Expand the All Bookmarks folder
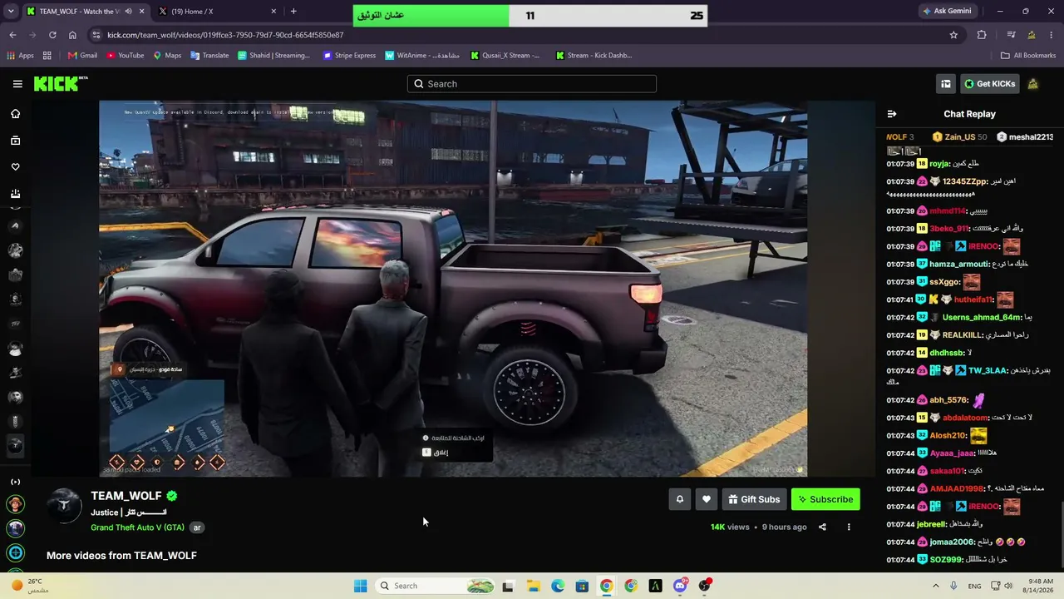The width and height of the screenshot is (1064, 599). tap(1028, 56)
